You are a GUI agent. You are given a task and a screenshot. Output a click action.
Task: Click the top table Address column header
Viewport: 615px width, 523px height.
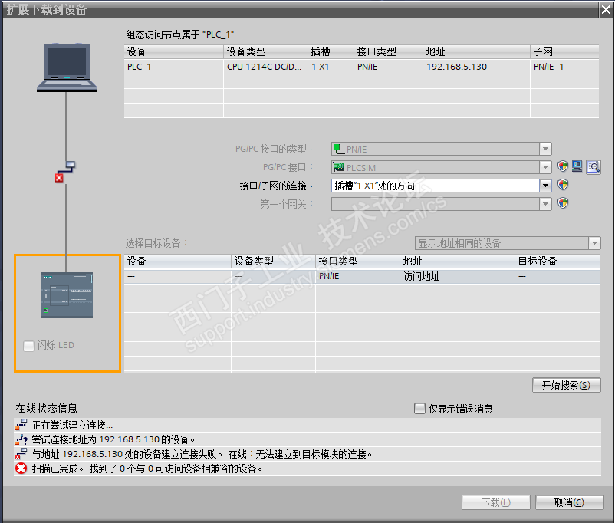coord(476,52)
